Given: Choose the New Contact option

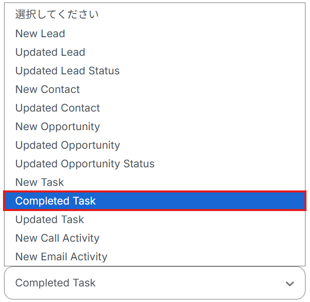Looking at the screenshot, I should coord(48,89).
